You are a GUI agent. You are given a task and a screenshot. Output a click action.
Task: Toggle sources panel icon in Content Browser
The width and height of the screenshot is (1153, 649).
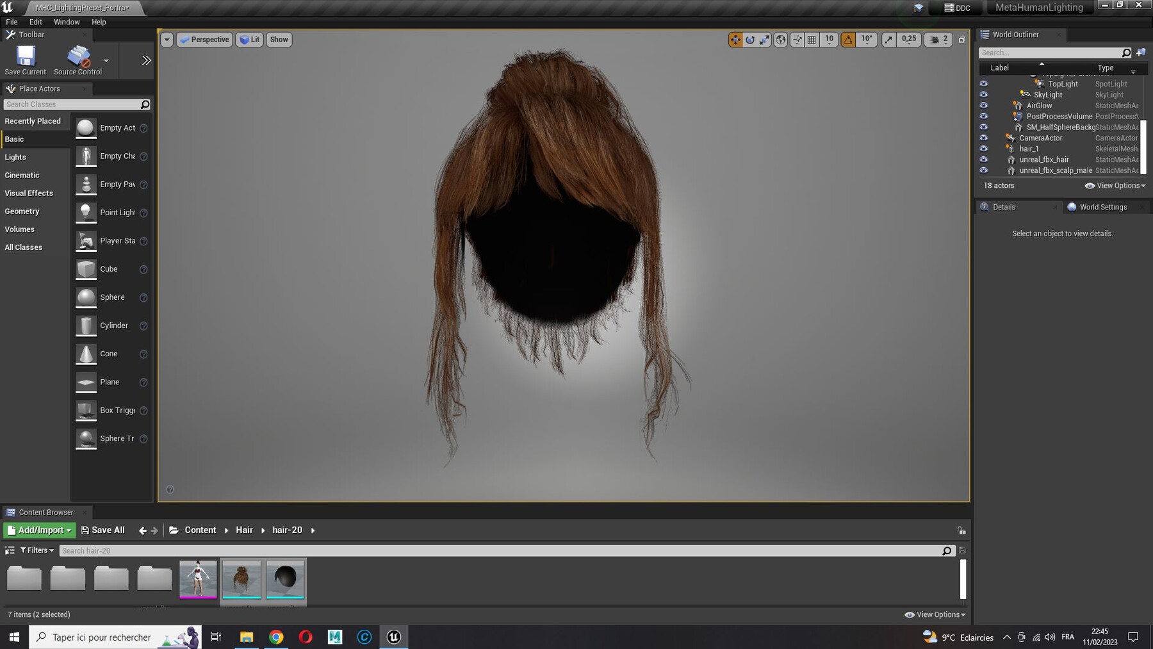(x=10, y=550)
